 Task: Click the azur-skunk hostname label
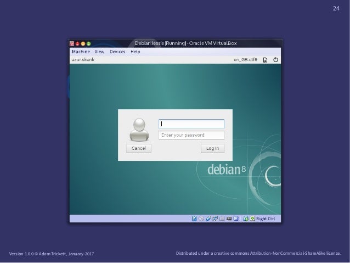point(83,59)
